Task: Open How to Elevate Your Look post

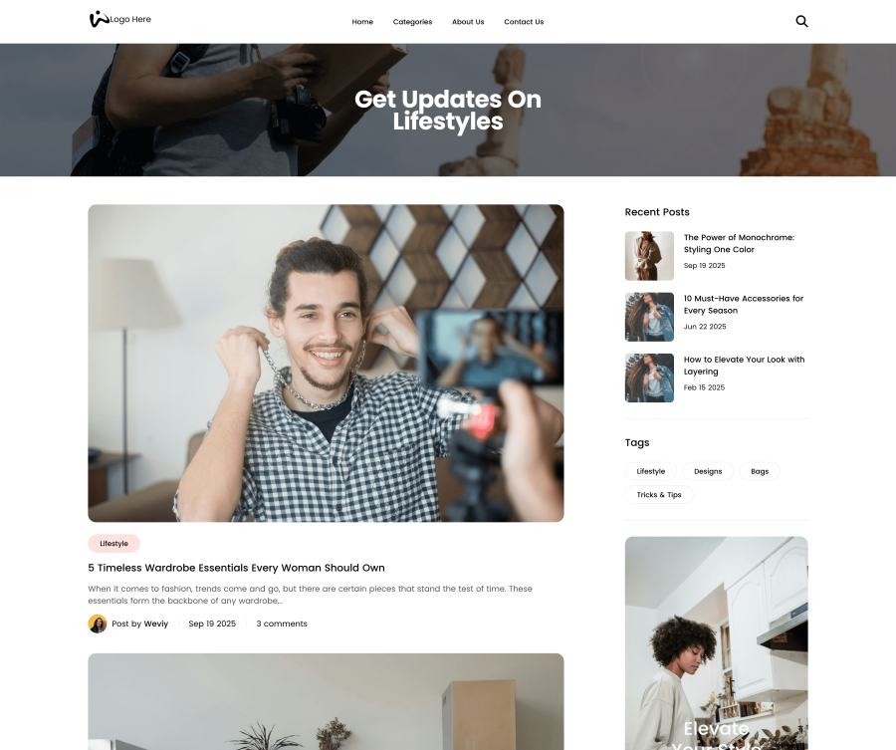Action: click(744, 365)
